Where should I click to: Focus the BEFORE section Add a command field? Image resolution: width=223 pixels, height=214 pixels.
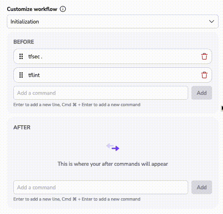pyautogui.click(x=101, y=93)
